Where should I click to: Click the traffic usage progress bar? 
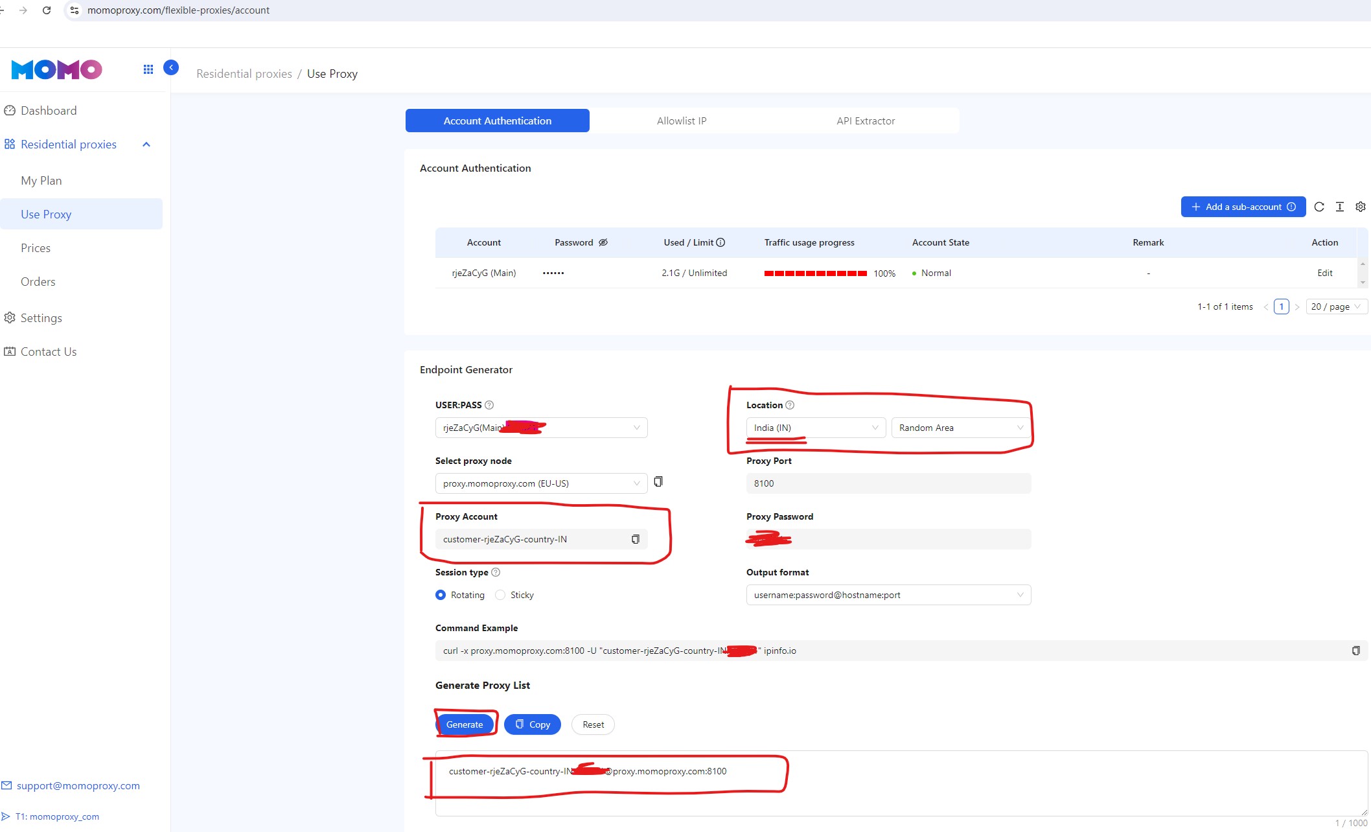point(816,273)
